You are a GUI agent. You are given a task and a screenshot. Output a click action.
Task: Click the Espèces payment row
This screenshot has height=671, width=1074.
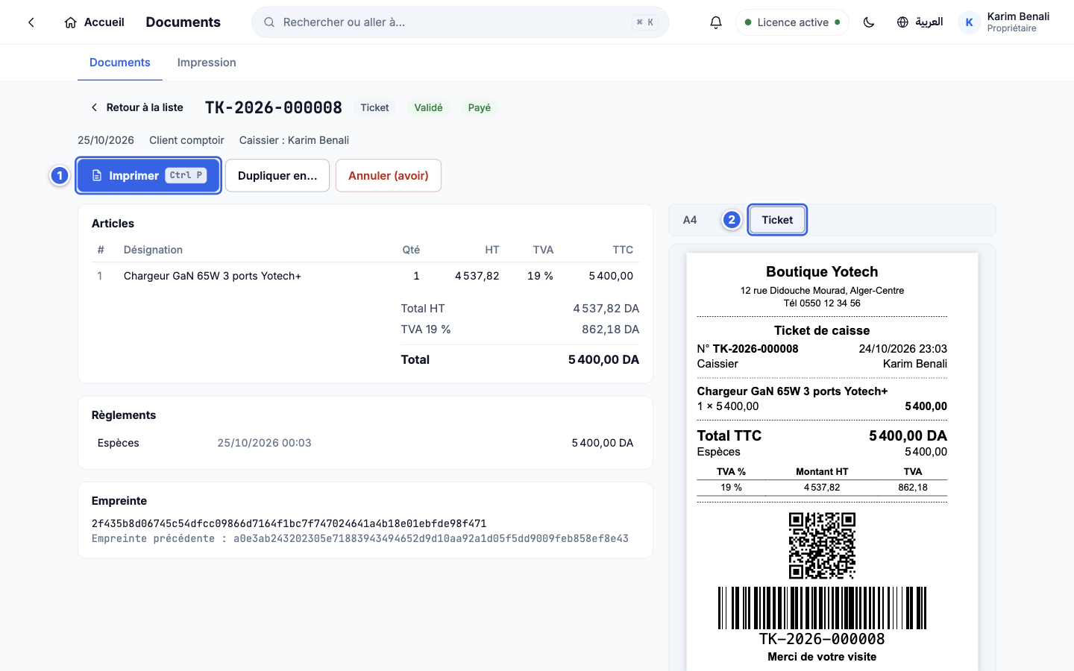coord(365,443)
